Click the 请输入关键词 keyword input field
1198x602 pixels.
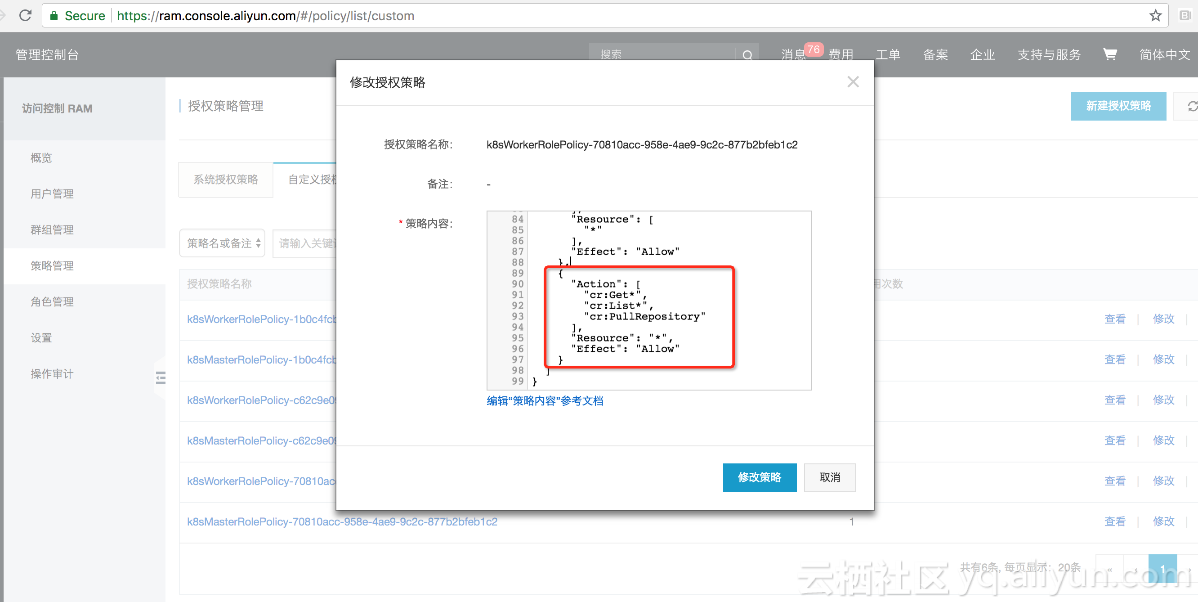click(x=304, y=243)
